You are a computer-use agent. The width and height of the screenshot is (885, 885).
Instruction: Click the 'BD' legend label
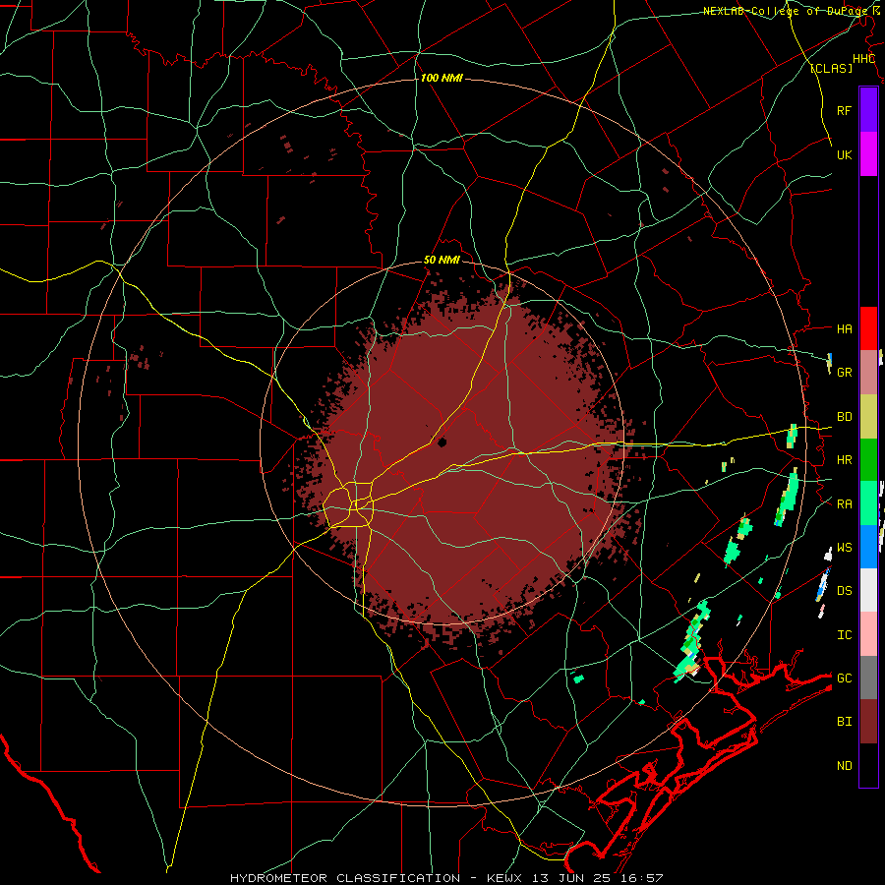pyautogui.click(x=844, y=417)
